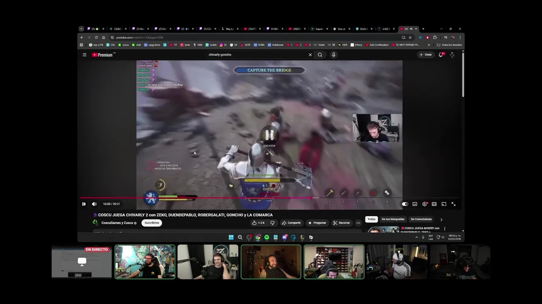The height and width of the screenshot is (304, 542).
Task: Open more actions ellipsis beside Recortar
Action: click(x=358, y=223)
